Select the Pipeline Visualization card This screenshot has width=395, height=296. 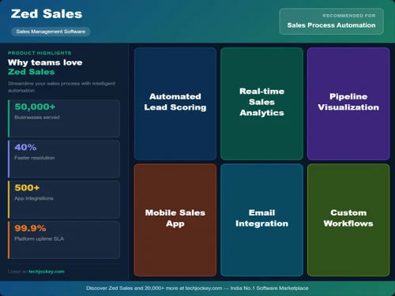tap(348, 103)
